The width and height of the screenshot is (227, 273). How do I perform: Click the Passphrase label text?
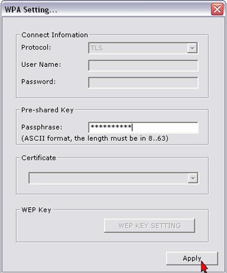point(42,127)
